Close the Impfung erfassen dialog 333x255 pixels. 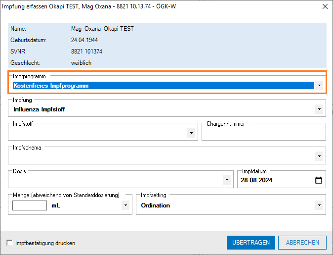[324, 7]
